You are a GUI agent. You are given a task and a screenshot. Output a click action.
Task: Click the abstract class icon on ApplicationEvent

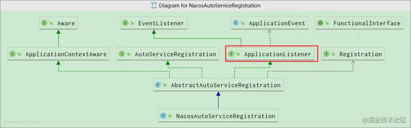tap(236, 23)
